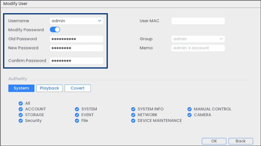Toggle the ACCOUNT permission checkbox
This screenshot has width=261, height=146.
pos(21,109)
